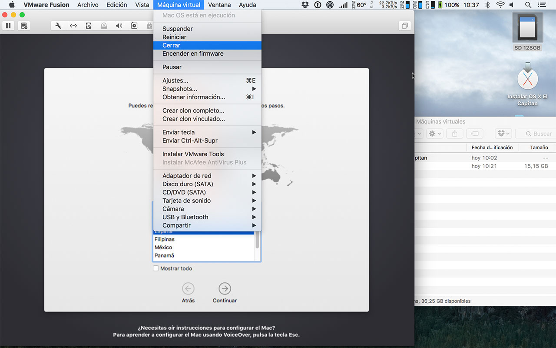This screenshot has height=348, width=556.
Task: Expand the Compartir submenu
Action: coord(207,225)
